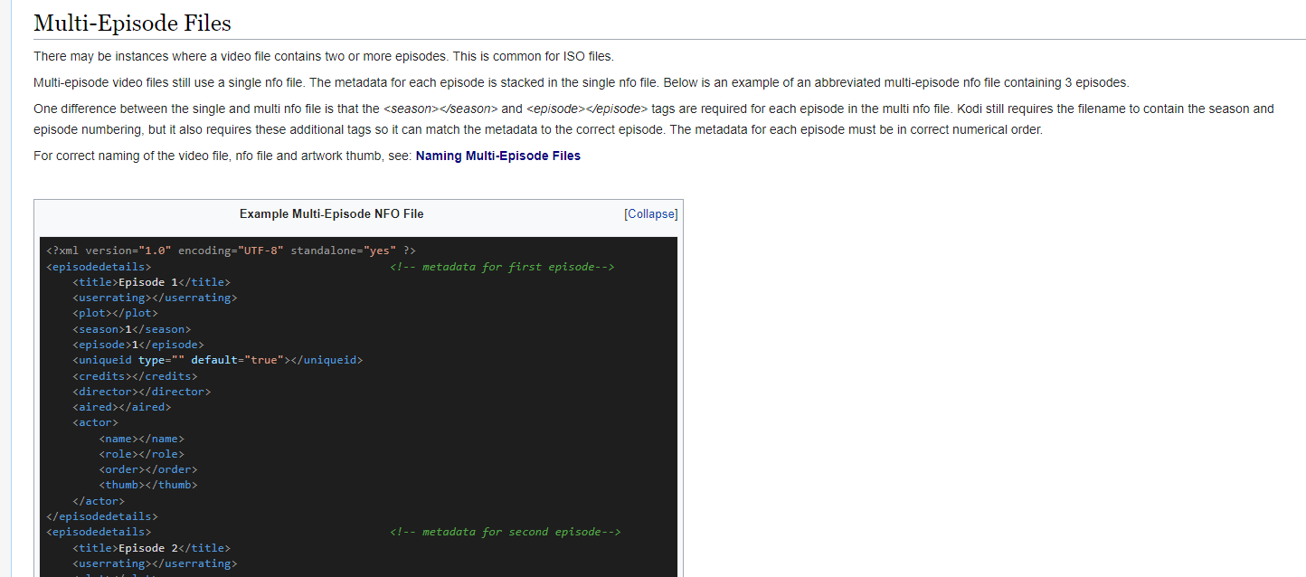Image resolution: width=1306 pixels, height=577 pixels.
Task: Click the thumb tag line
Action: pos(147,485)
